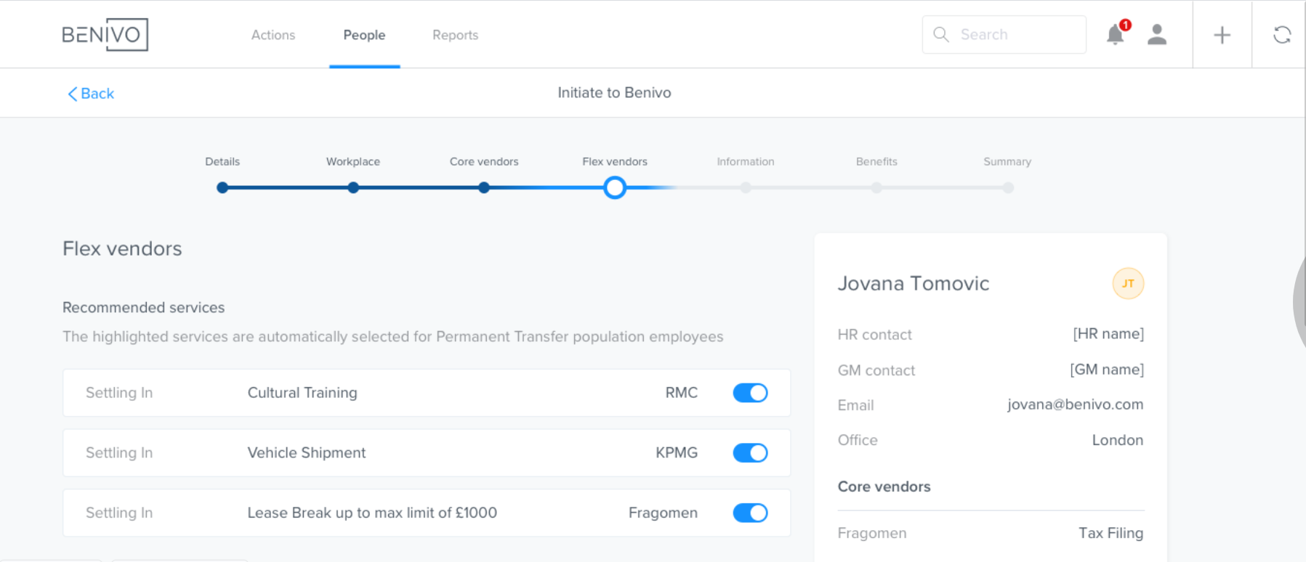The image size is (1306, 562).
Task: Toggle off Vehicle Shipment service
Action: [x=750, y=453]
